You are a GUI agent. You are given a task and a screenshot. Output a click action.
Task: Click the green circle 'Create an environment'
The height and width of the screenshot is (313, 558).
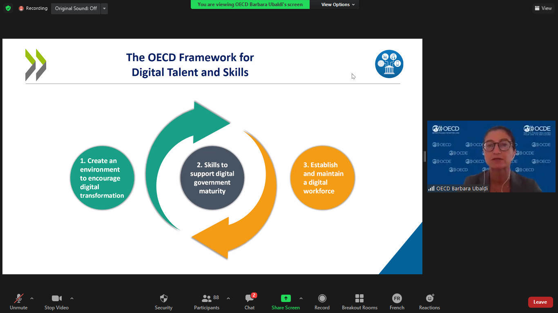(102, 178)
